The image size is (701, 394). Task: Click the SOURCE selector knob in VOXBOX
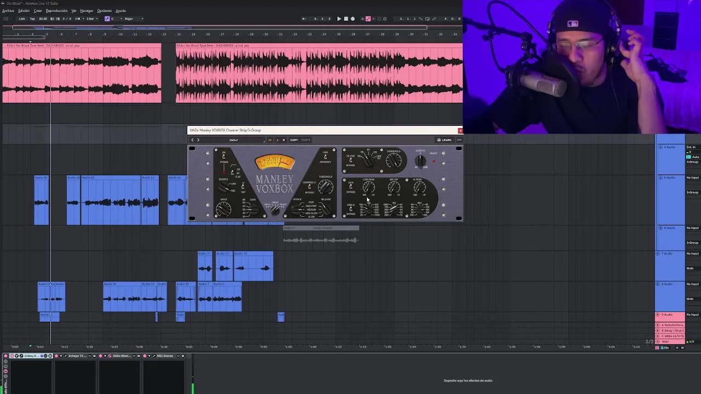pos(223,188)
